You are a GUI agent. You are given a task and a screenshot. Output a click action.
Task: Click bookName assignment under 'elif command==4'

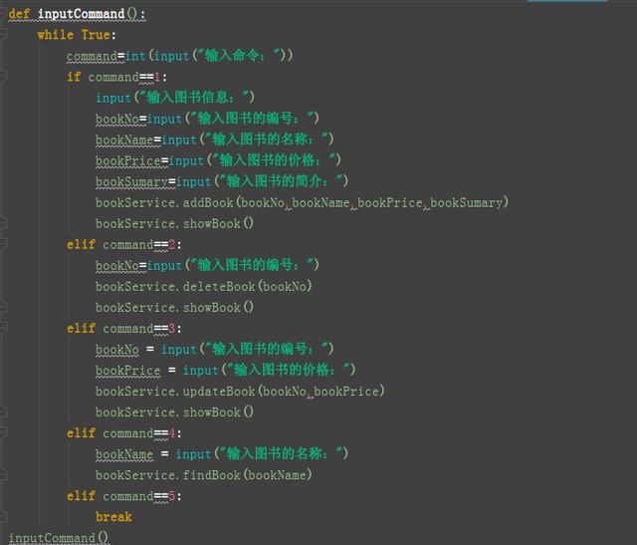(124, 454)
